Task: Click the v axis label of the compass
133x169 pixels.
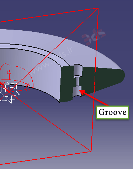Action: (27, 85)
